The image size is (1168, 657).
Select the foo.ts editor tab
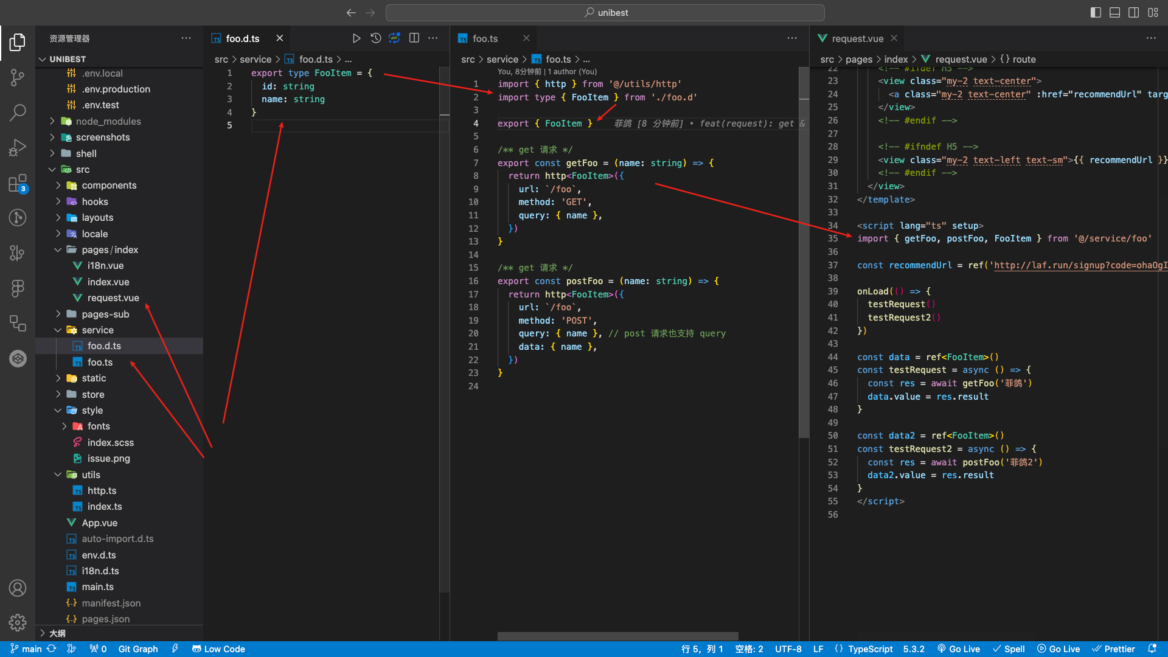coord(485,38)
